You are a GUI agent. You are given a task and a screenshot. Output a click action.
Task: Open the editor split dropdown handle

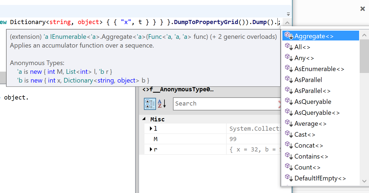pyautogui.click(x=288, y=14)
